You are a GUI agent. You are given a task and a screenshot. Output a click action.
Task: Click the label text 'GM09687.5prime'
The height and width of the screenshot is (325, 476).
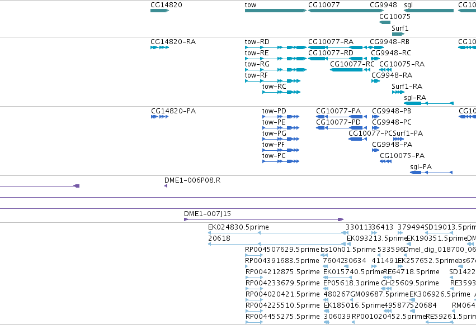point(379,294)
